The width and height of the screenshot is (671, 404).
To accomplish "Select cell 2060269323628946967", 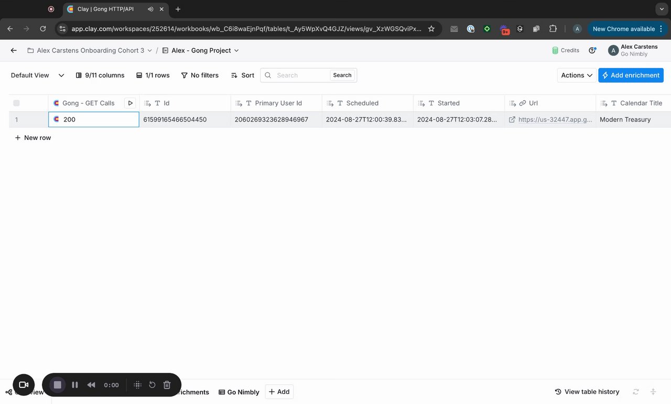I will tap(276, 119).
